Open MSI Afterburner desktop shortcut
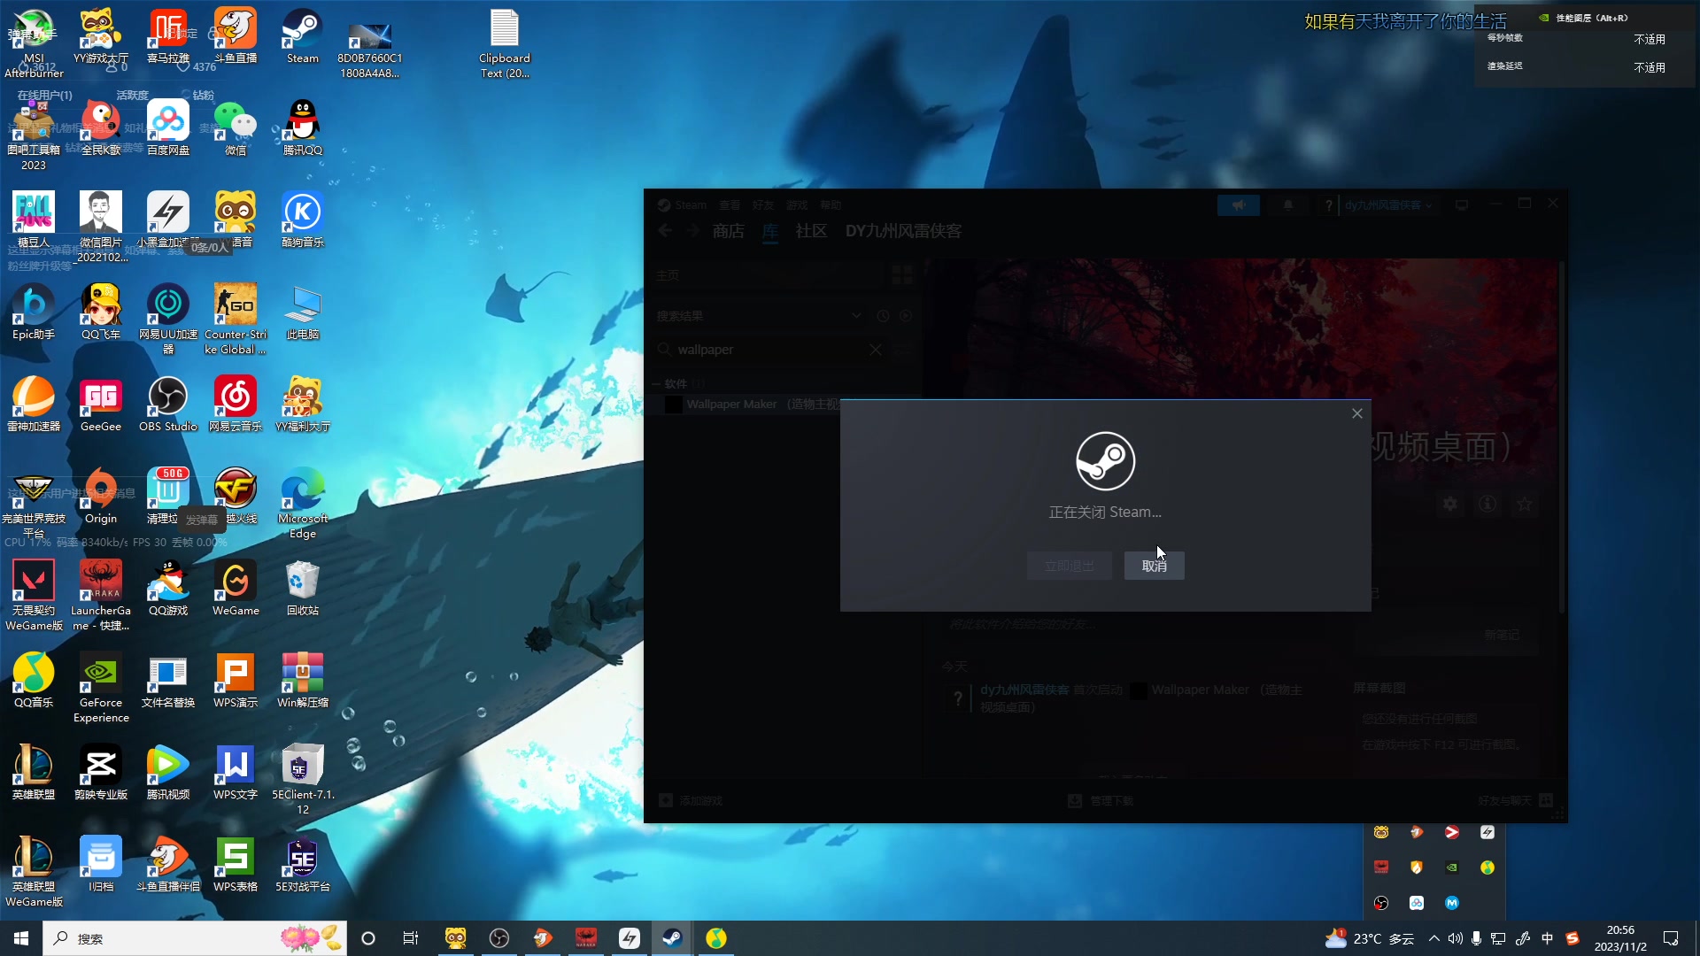The image size is (1700, 956). pyautogui.click(x=34, y=43)
